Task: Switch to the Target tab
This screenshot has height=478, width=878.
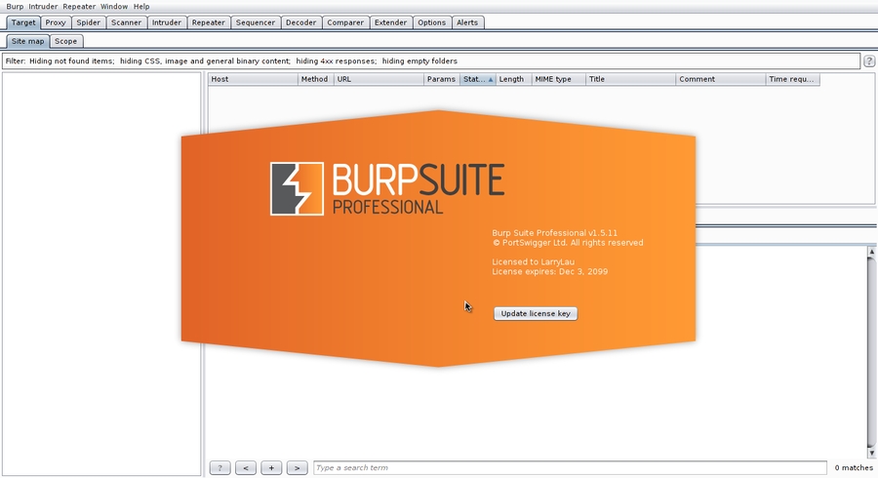Action: pos(23,22)
